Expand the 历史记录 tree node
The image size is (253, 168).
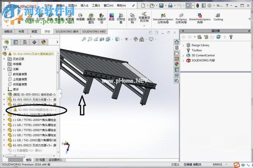(4, 59)
